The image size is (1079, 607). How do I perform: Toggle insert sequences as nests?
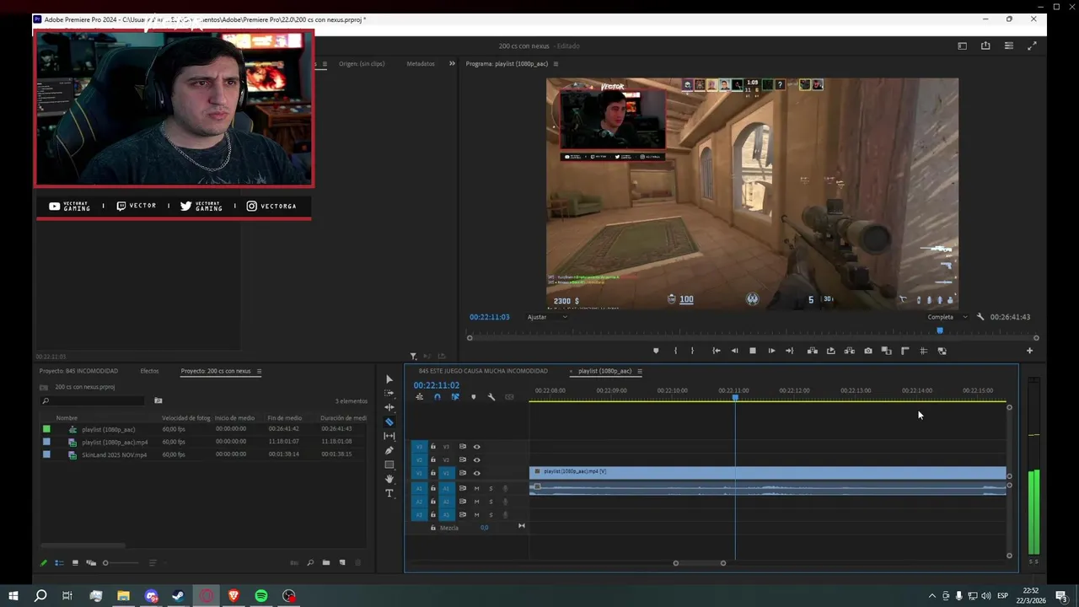tap(419, 397)
